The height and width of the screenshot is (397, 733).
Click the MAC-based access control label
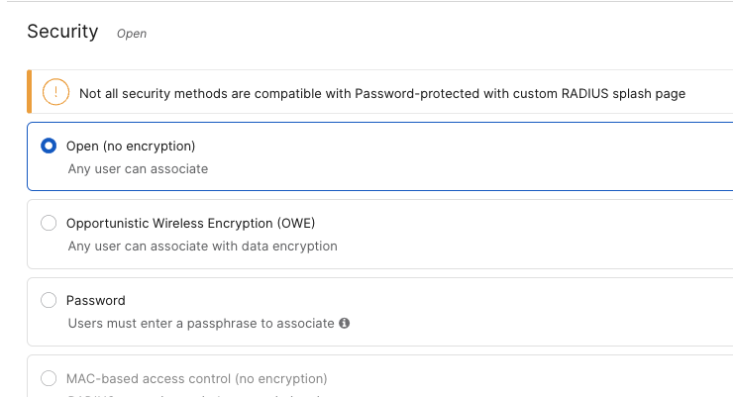click(197, 378)
